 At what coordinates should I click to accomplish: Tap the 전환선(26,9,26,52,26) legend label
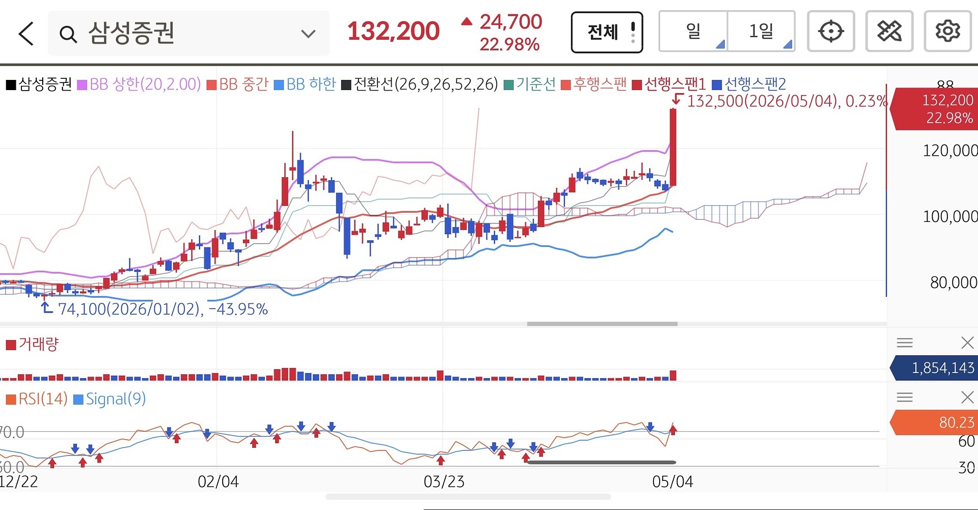[426, 84]
